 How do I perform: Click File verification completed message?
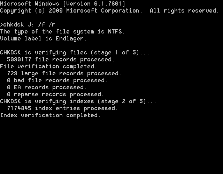(48, 67)
